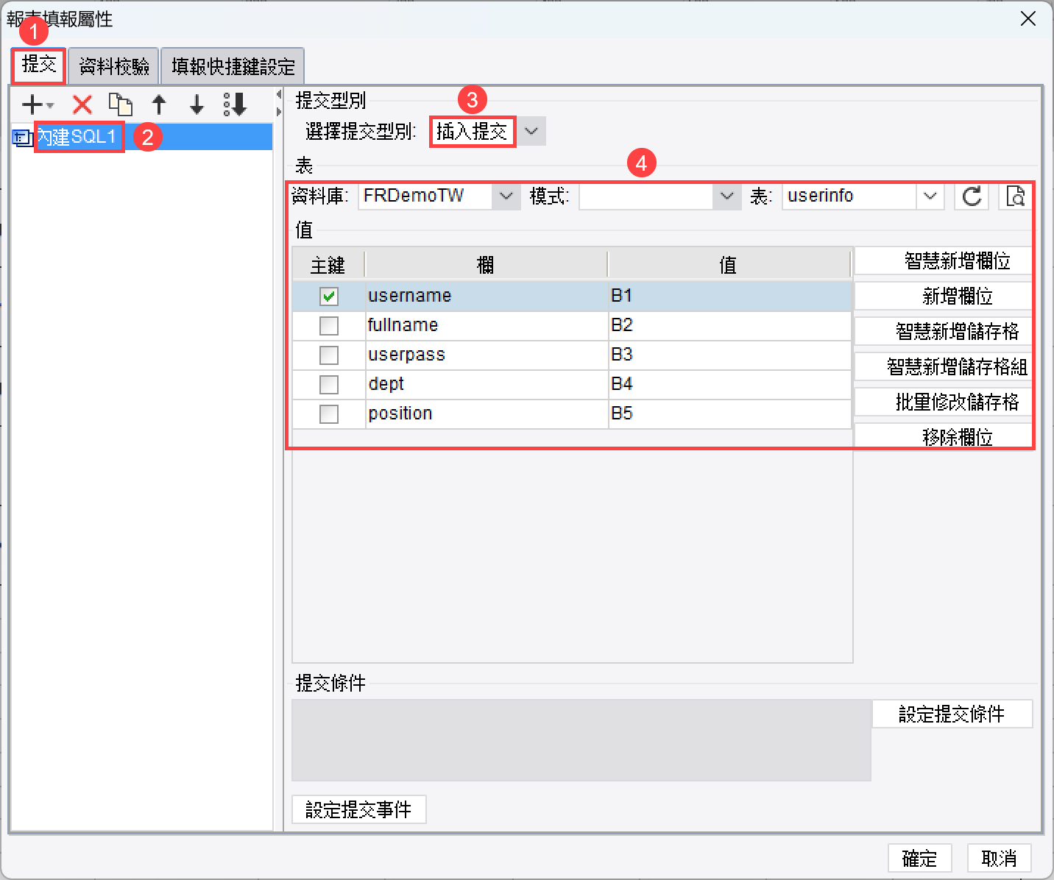
Task: Open the 選擇提交型別 dropdown
Action: pyautogui.click(x=531, y=131)
